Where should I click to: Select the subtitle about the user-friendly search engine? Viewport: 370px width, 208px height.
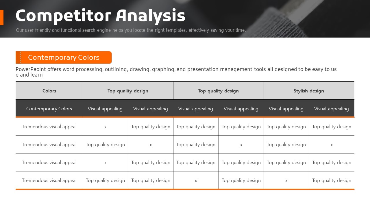[131, 30]
